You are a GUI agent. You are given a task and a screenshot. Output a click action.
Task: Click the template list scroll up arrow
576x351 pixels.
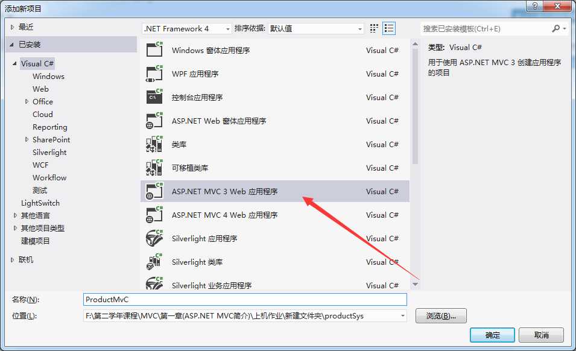[415, 44]
